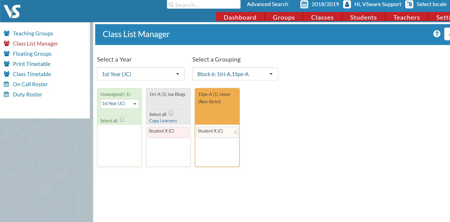Click the Class List Manager page title

click(x=136, y=34)
